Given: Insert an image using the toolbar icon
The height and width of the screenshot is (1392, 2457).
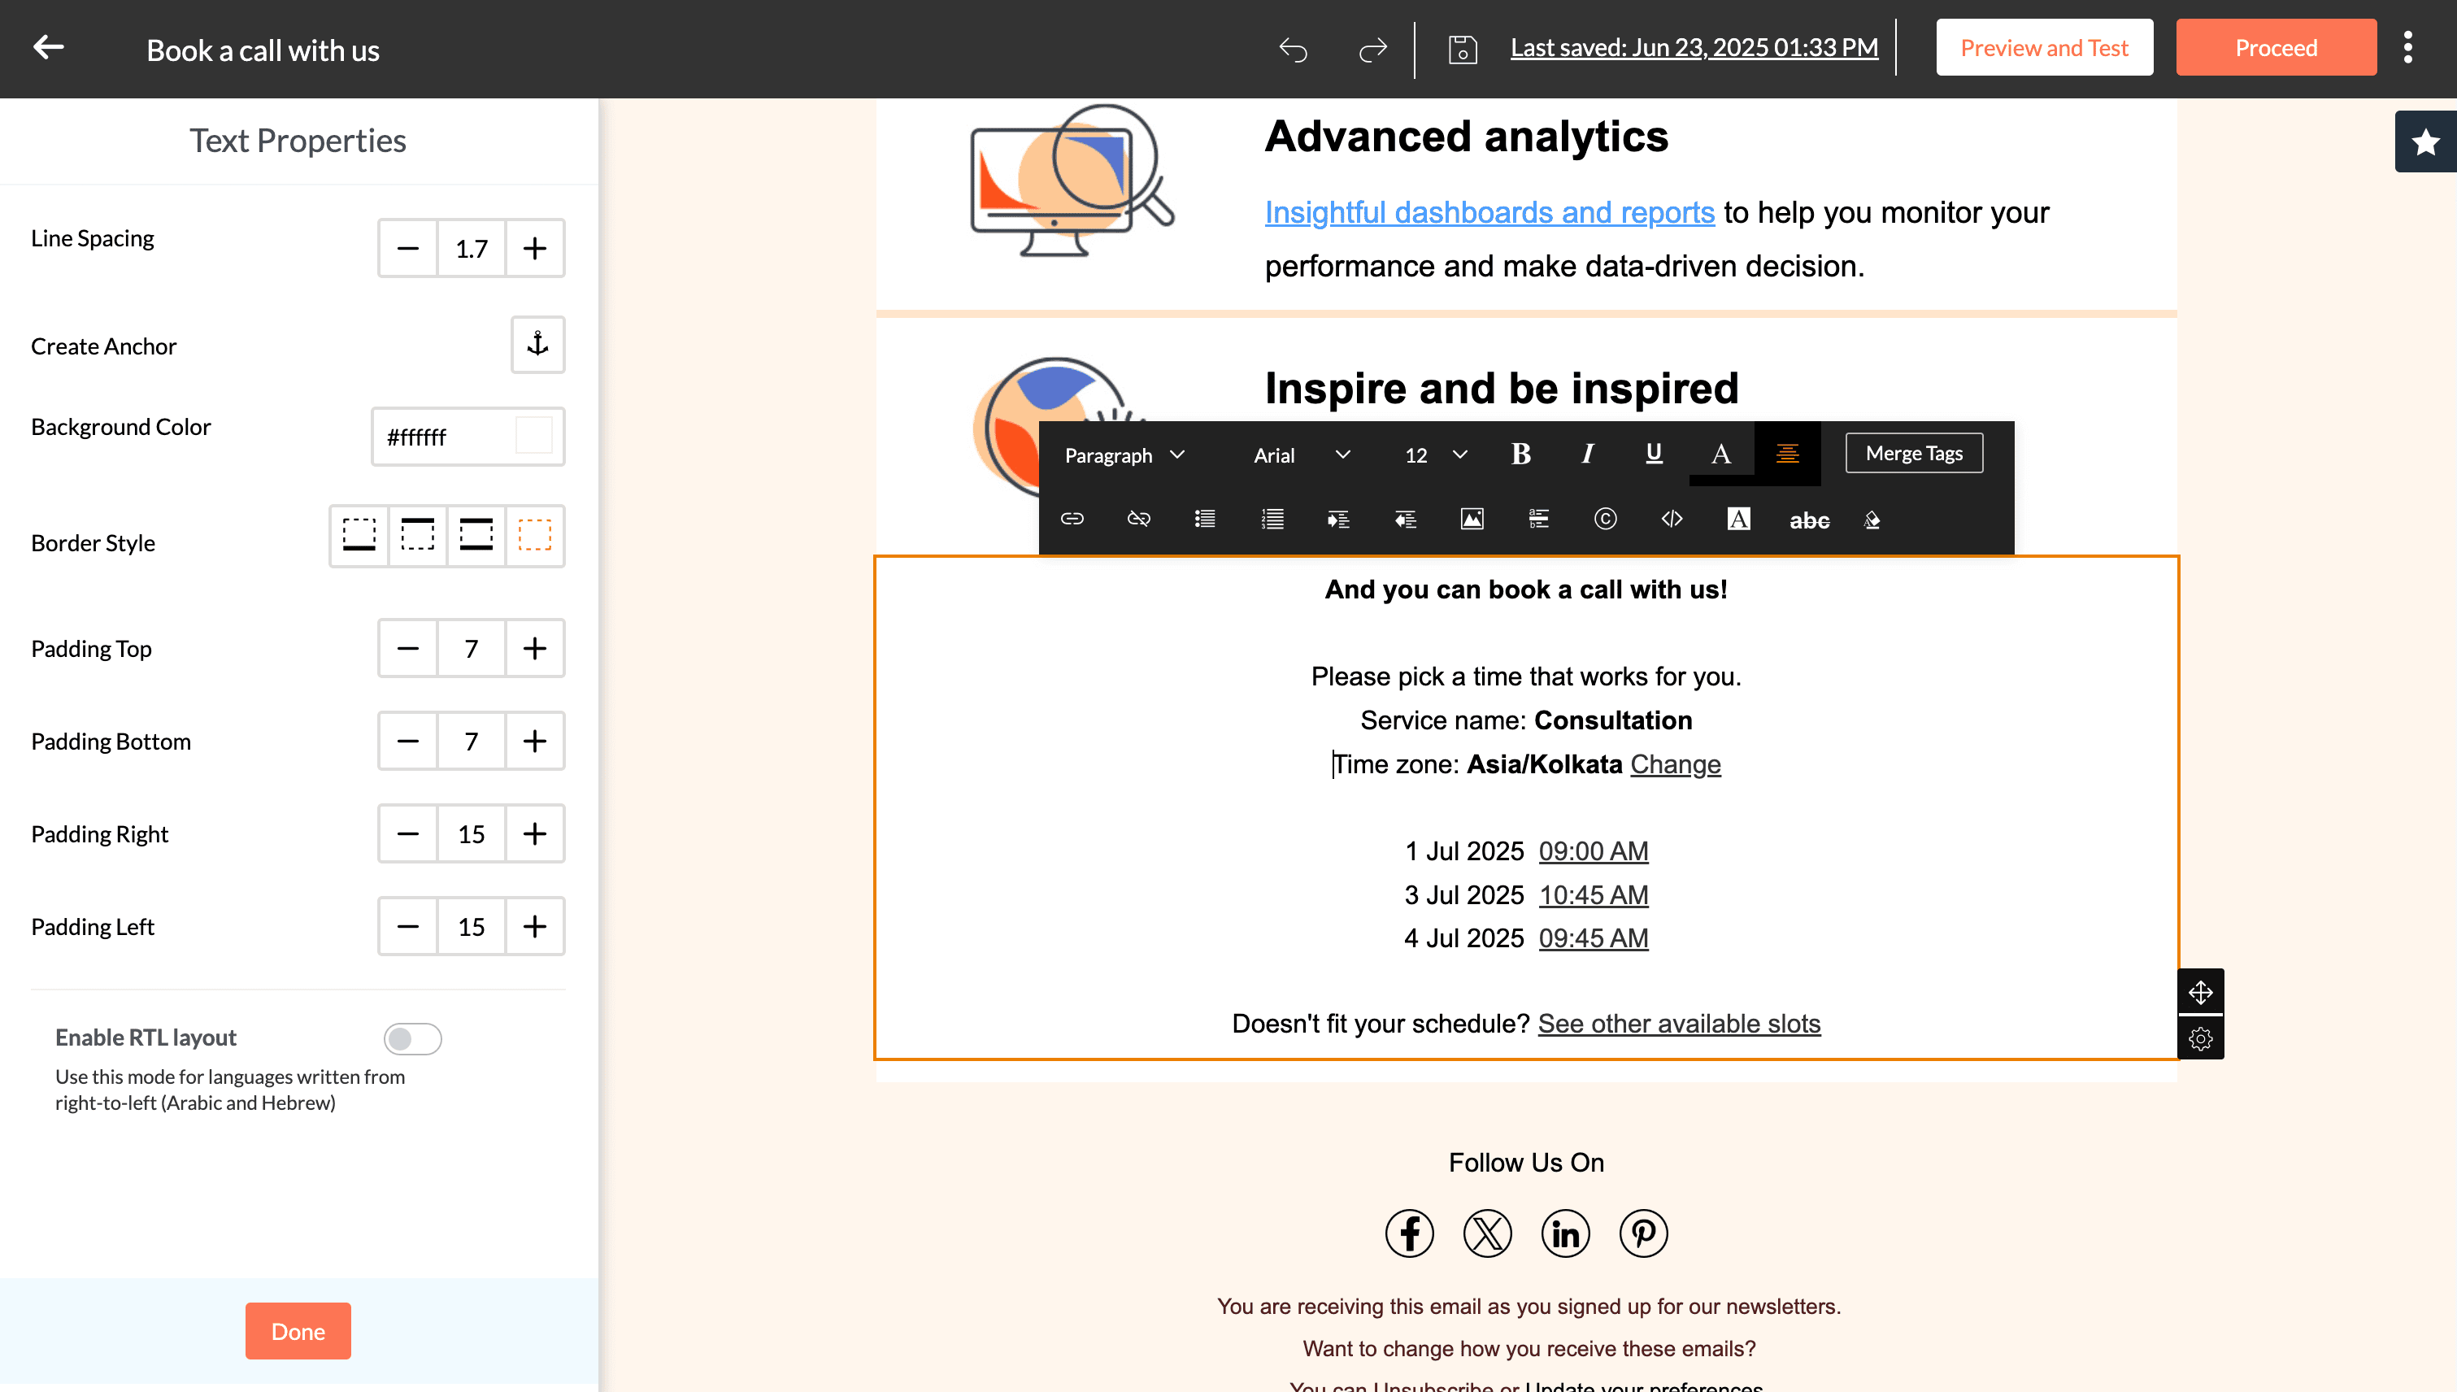Looking at the screenshot, I should point(1472,519).
